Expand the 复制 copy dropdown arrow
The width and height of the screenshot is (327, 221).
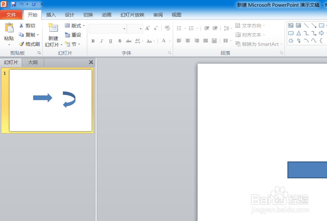(38, 35)
